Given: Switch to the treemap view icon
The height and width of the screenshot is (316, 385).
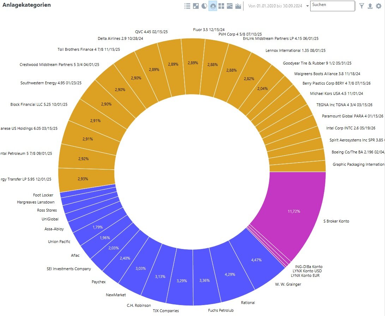Looking at the screenshot, I should pyautogui.click(x=221, y=6).
